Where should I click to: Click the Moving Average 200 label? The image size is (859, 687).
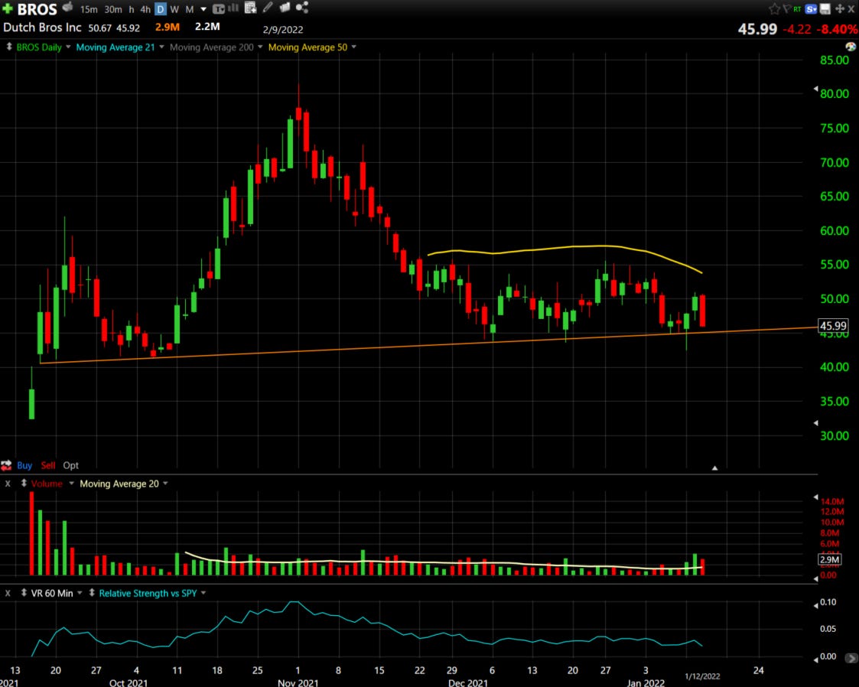click(x=211, y=47)
